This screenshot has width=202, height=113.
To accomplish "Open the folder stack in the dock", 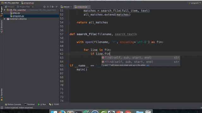I will (140, 112).
